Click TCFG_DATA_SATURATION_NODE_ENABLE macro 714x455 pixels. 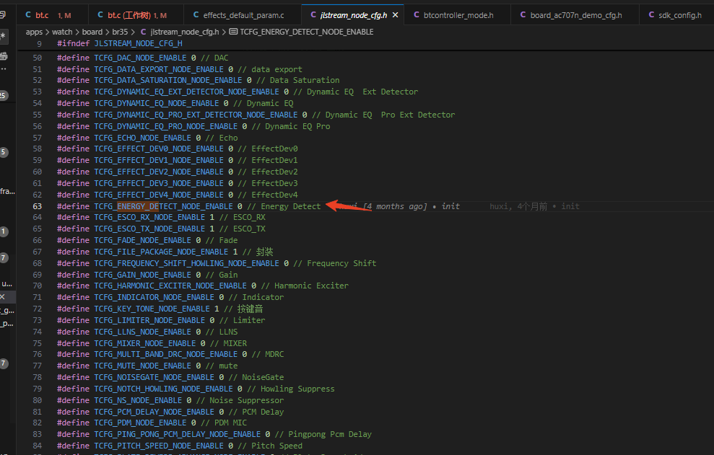(x=168, y=80)
